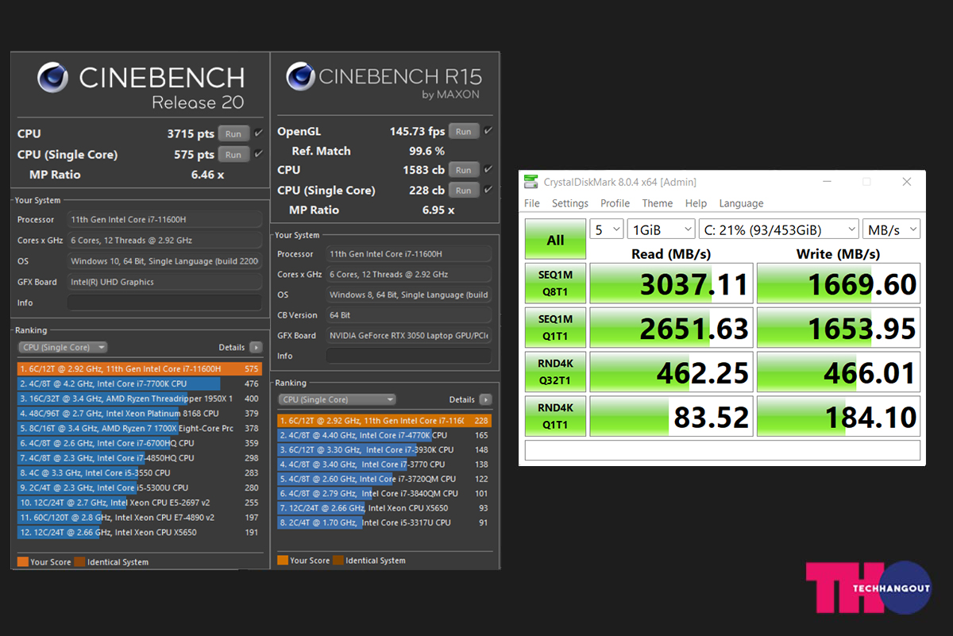Start the SEQ1M Q8T1 test
The image size is (953, 636).
pyautogui.click(x=556, y=283)
